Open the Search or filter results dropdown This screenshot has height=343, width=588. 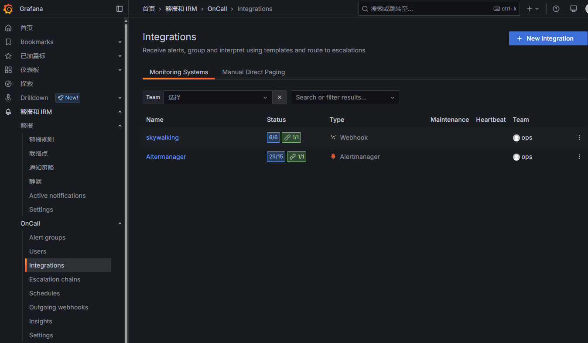pyautogui.click(x=345, y=97)
